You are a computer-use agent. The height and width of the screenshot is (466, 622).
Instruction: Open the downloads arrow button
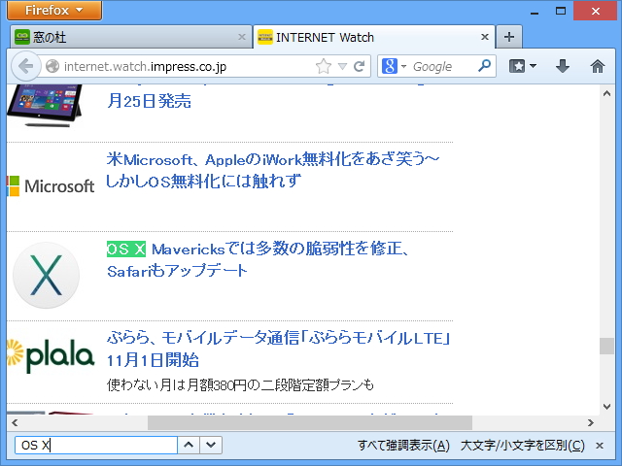point(562,66)
